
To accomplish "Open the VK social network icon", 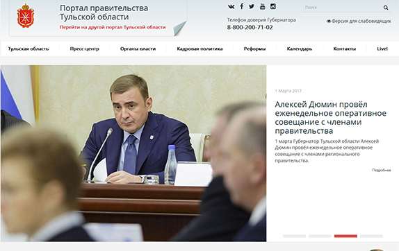I will [x=231, y=7].
